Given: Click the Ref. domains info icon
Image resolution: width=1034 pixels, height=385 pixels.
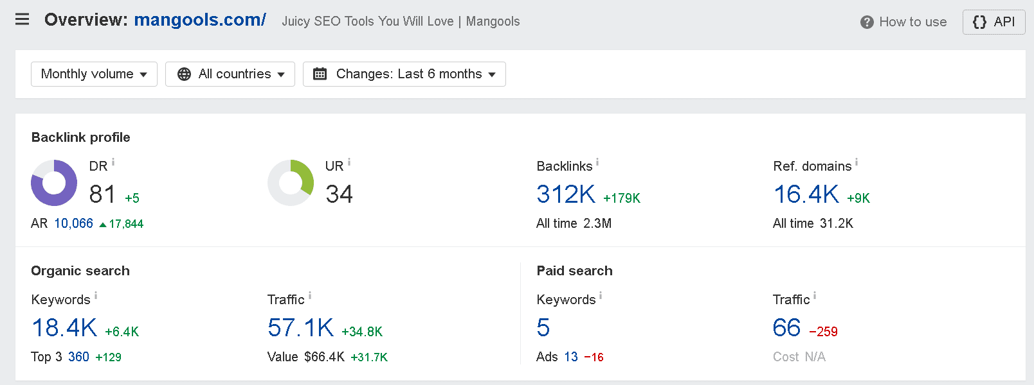Looking at the screenshot, I should (x=857, y=162).
